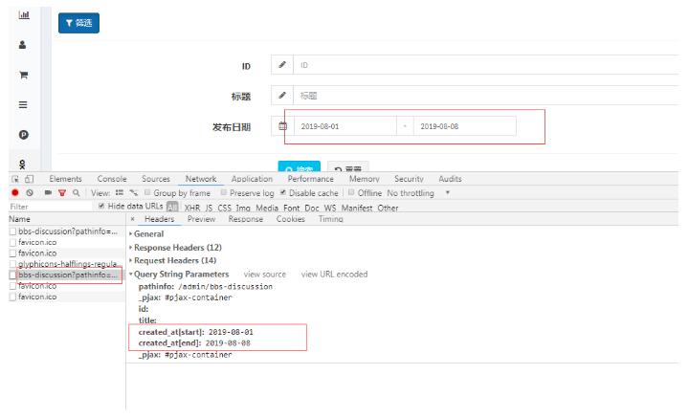
Task: Select the All resource type filter
Action: click(x=172, y=208)
